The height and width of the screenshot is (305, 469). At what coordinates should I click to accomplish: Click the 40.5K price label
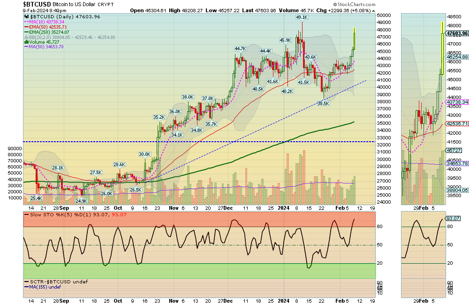click(x=258, y=89)
